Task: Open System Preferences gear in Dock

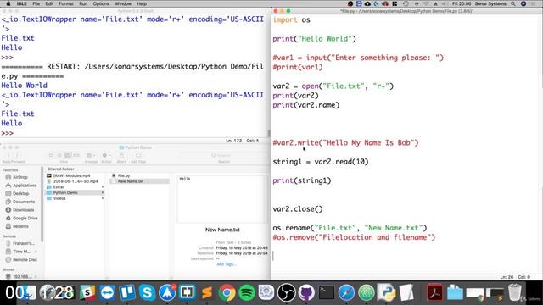Action: 266,292
